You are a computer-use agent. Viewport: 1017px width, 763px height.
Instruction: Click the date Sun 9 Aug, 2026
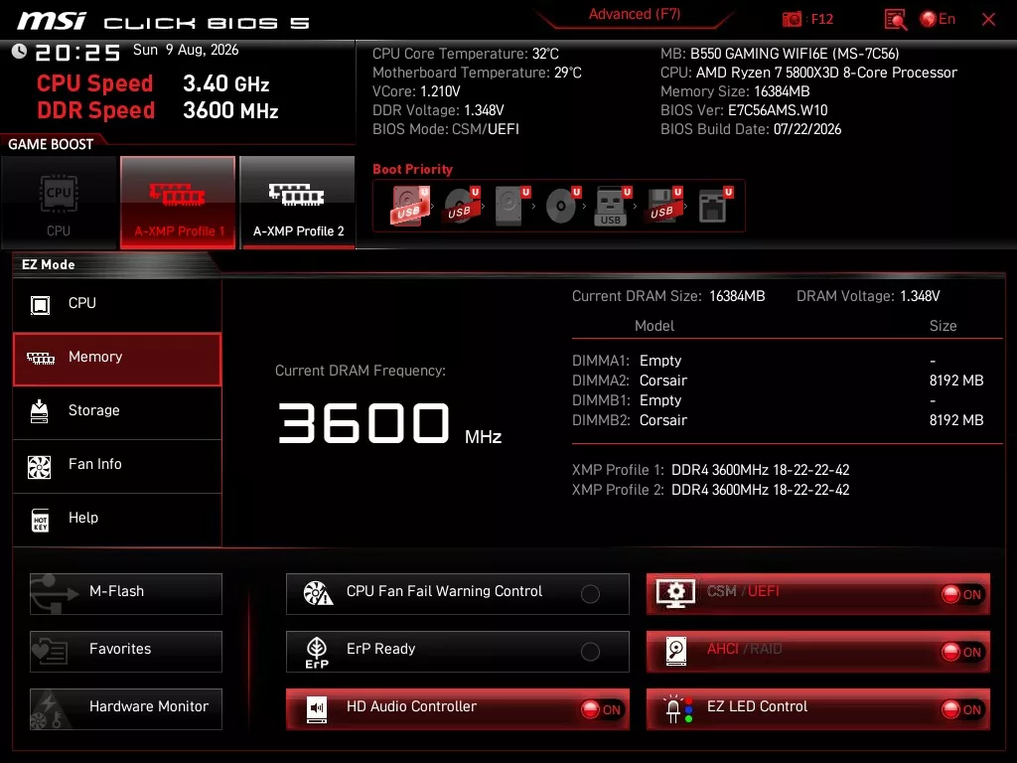coord(186,50)
